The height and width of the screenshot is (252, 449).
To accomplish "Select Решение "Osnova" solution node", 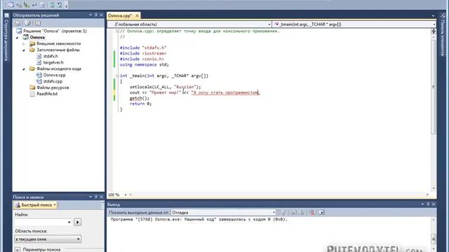I will pos(51,31).
